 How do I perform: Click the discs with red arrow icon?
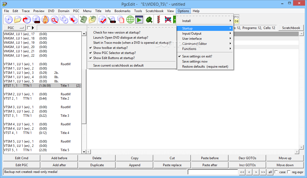[73, 20]
